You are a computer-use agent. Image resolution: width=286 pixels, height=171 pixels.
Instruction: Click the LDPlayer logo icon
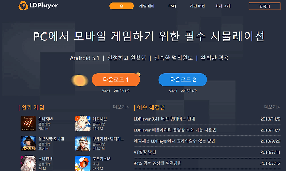(x=23, y=5)
